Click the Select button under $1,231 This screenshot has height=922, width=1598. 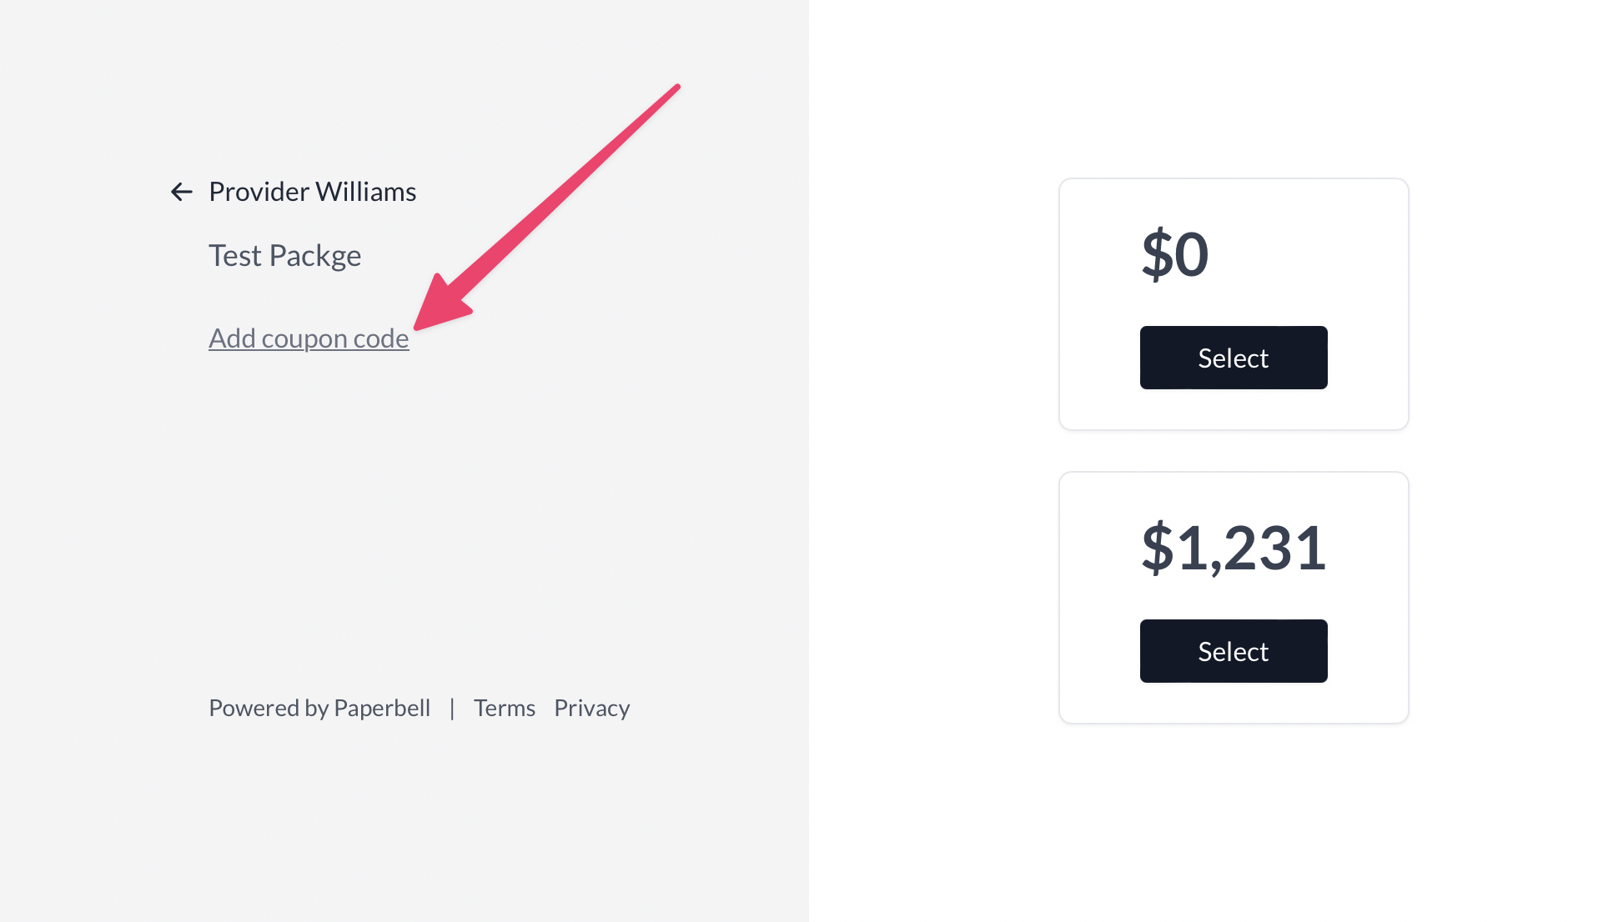1233,650
